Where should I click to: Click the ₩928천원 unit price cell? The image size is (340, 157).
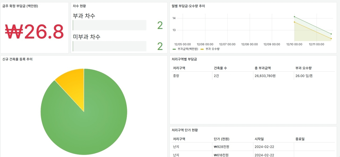[221, 146]
